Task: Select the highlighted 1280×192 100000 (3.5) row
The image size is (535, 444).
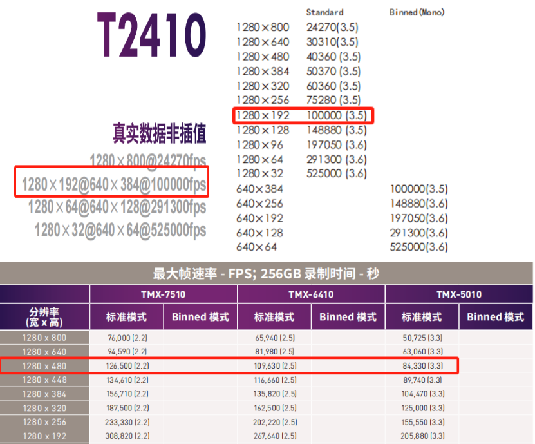Action: 303,115
